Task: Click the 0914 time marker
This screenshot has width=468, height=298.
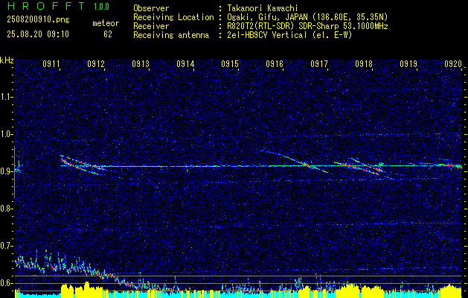Action: (185, 63)
